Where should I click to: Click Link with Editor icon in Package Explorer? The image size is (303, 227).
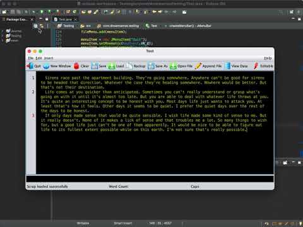[x=42, y=26]
